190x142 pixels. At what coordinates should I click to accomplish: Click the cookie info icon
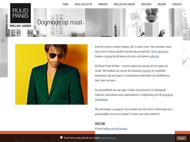(61, 137)
